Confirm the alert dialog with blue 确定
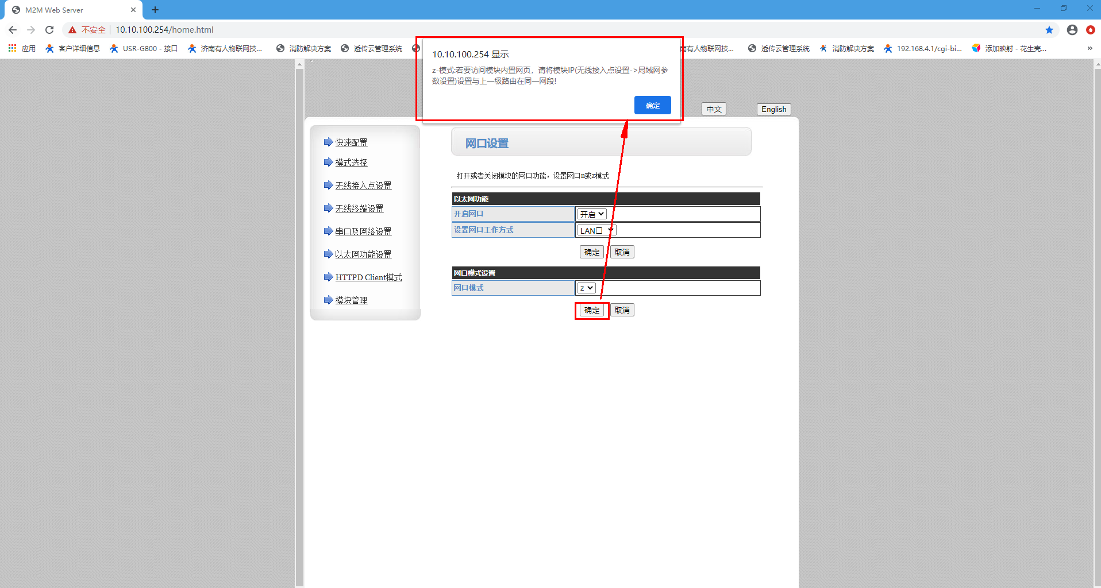1101x588 pixels. pyautogui.click(x=652, y=105)
